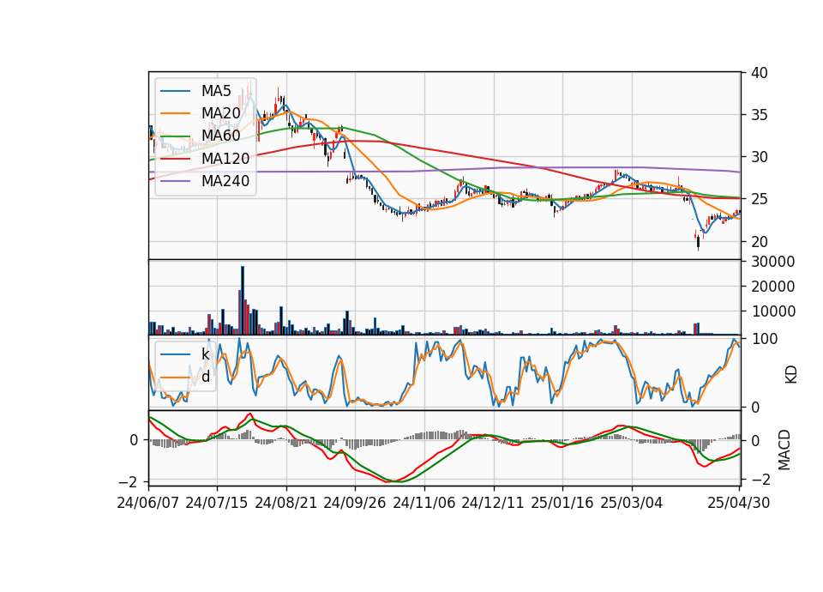Click the MA240 legend entry
The width and height of the screenshot is (823, 592).
[205, 181]
